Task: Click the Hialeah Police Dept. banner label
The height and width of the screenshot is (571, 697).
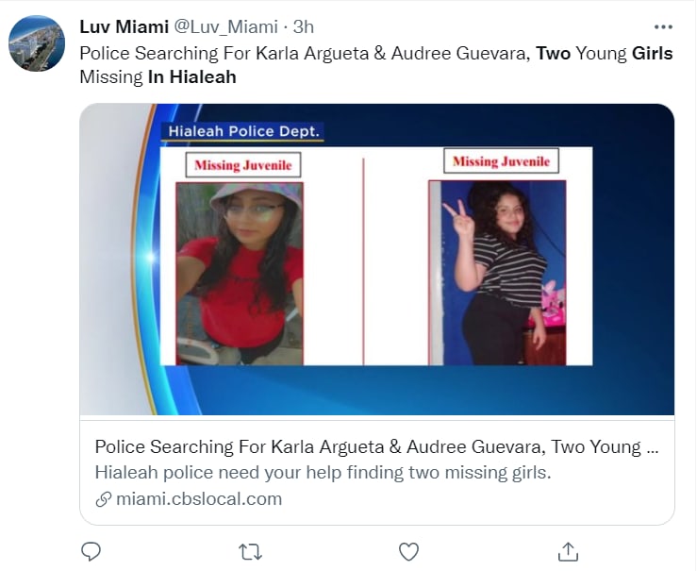Action: [242, 131]
